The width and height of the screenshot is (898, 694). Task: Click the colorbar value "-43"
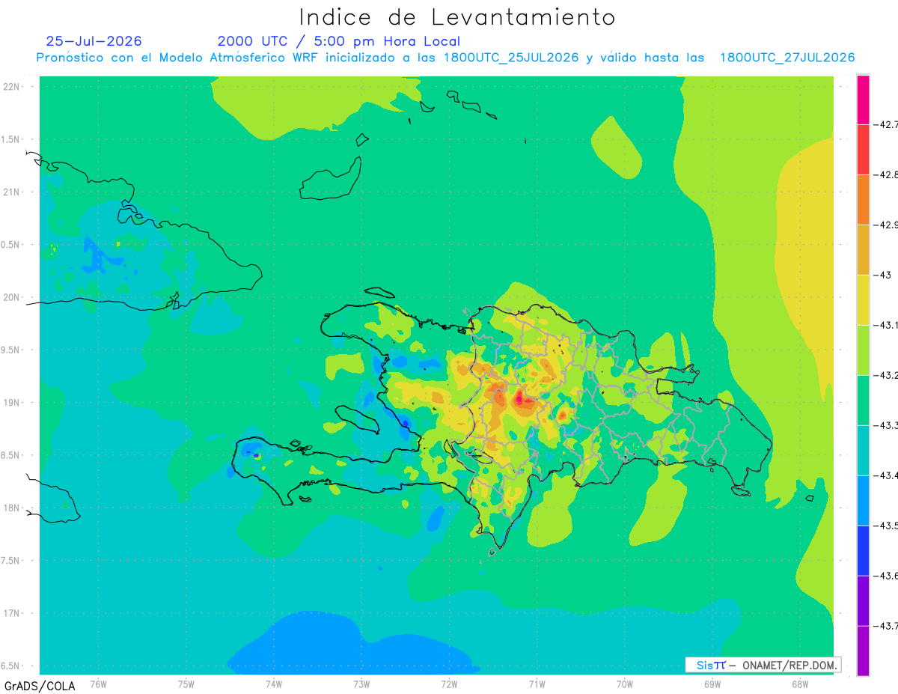click(882, 275)
